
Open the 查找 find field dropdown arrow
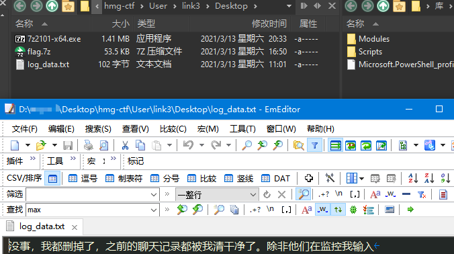[x=154, y=210]
